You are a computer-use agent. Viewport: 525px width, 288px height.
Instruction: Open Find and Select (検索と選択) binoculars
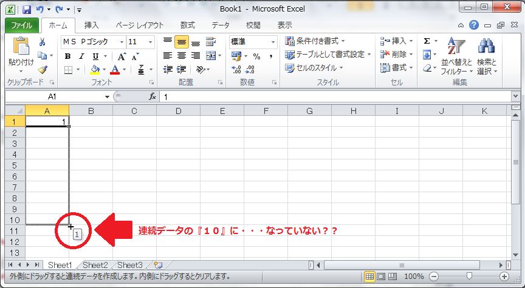coord(487,56)
